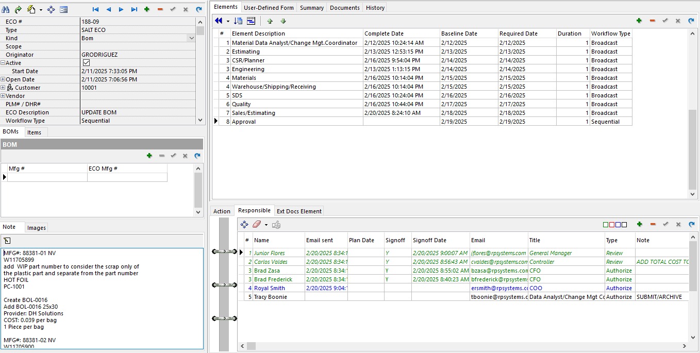Open the Kind dropdown showing Bom
The width and height of the screenshot is (700, 353).
pos(191,38)
